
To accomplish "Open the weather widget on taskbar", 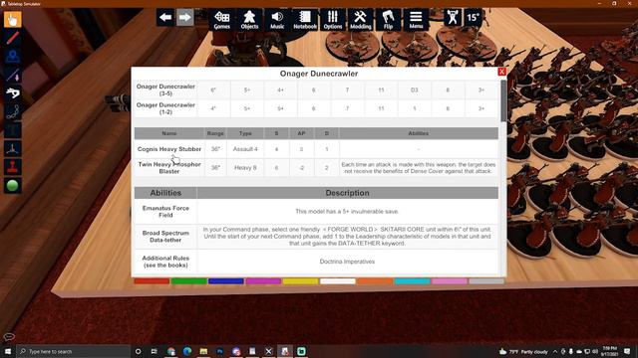I will pos(522,351).
